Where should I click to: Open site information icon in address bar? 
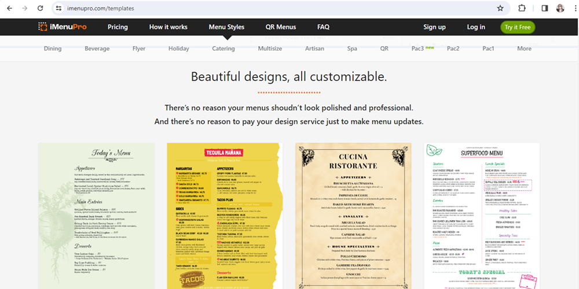(58, 8)
